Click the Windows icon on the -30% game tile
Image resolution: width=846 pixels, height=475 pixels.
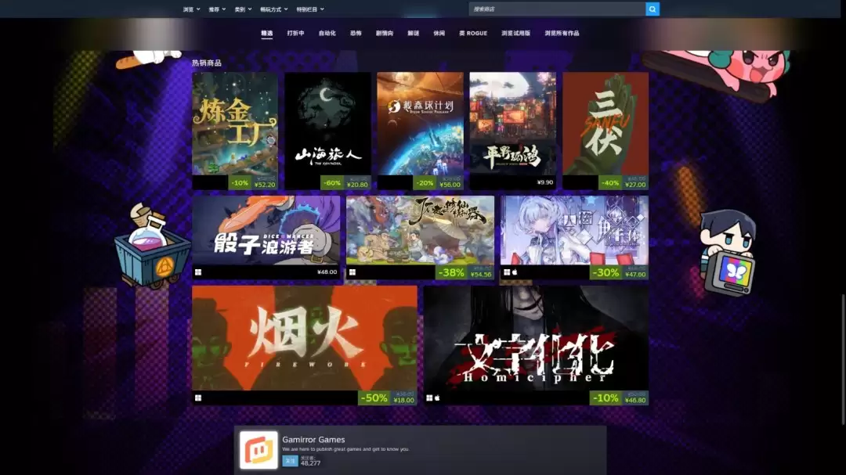(x=507, y=272)
